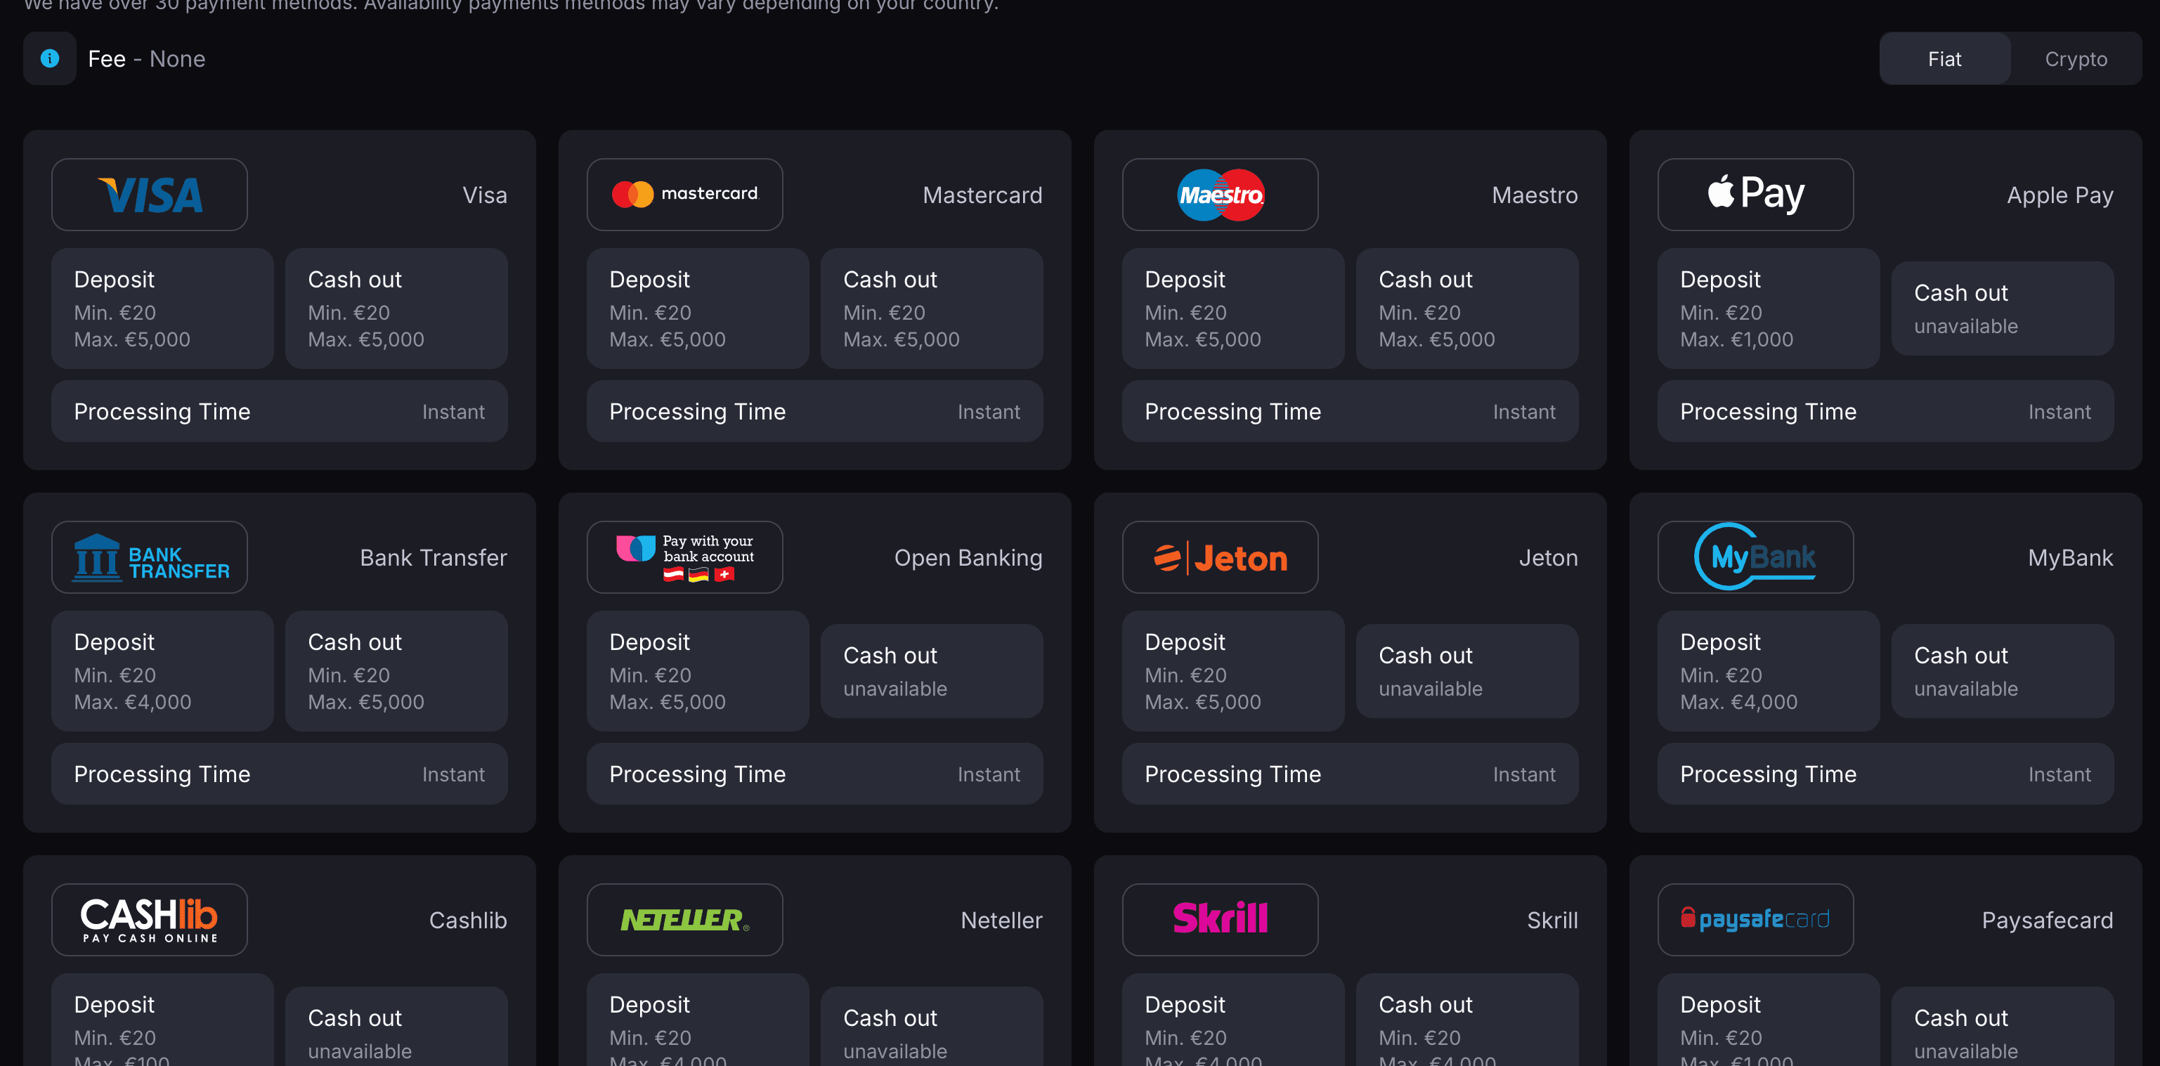The image size is (2160, 1066).
Task: Click Mastercard's Cash out details
Action: tap(932, 308)
